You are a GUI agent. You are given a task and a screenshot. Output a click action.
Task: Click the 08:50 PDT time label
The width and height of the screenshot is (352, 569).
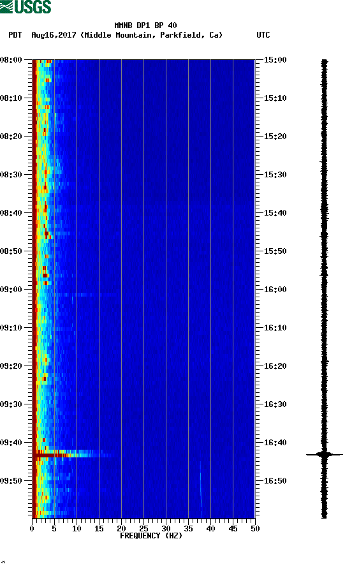click(x=11, y=251)
